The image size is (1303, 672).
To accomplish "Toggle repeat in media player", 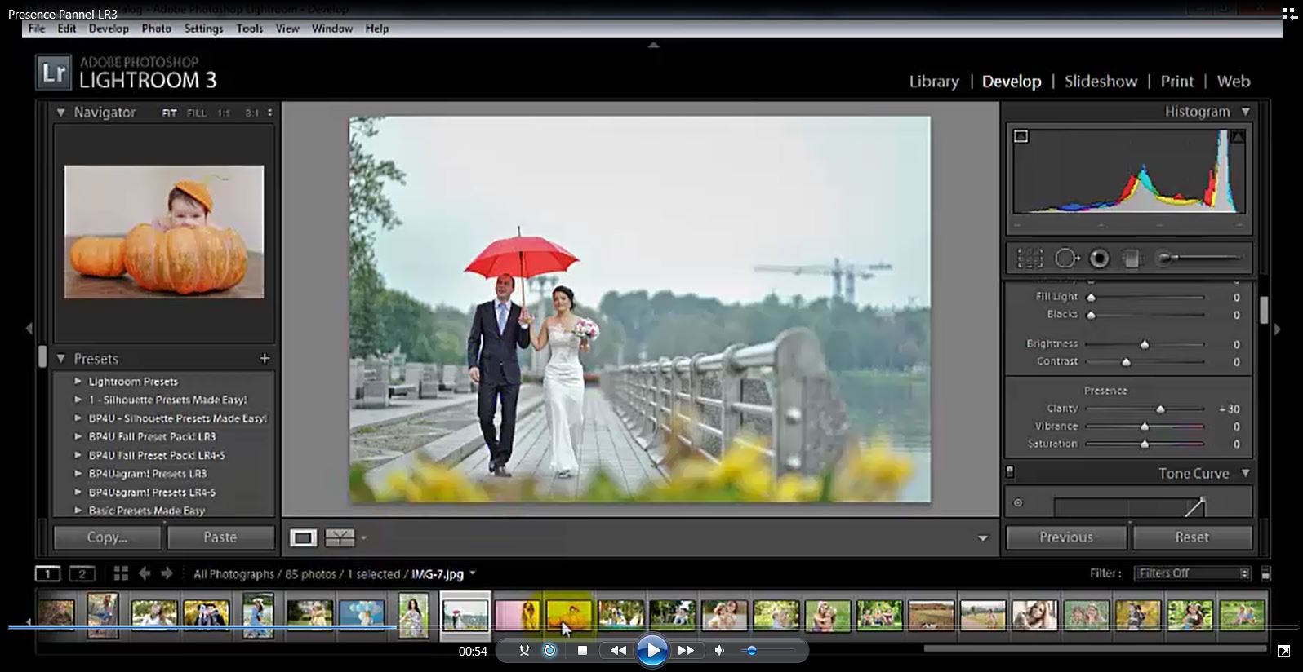I will (550, 650).
